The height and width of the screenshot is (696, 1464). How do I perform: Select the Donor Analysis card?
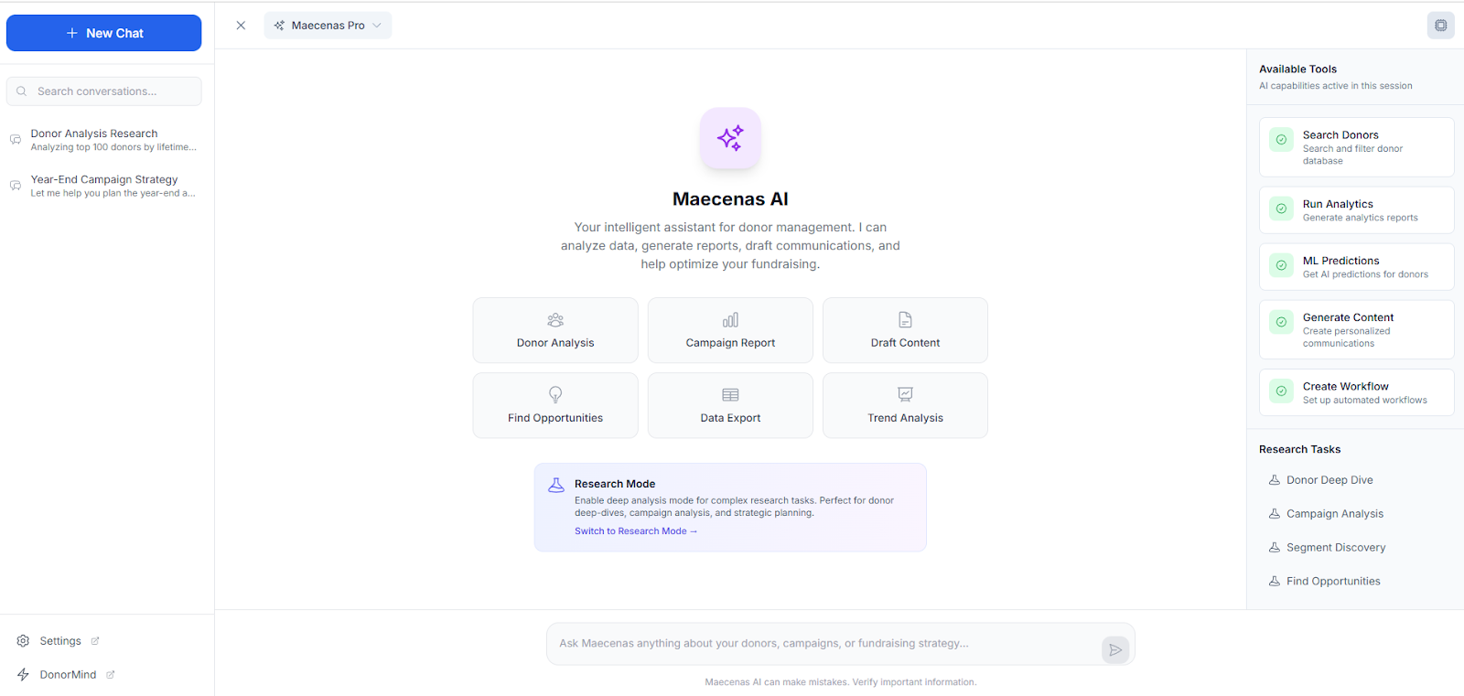pos(555,330)
